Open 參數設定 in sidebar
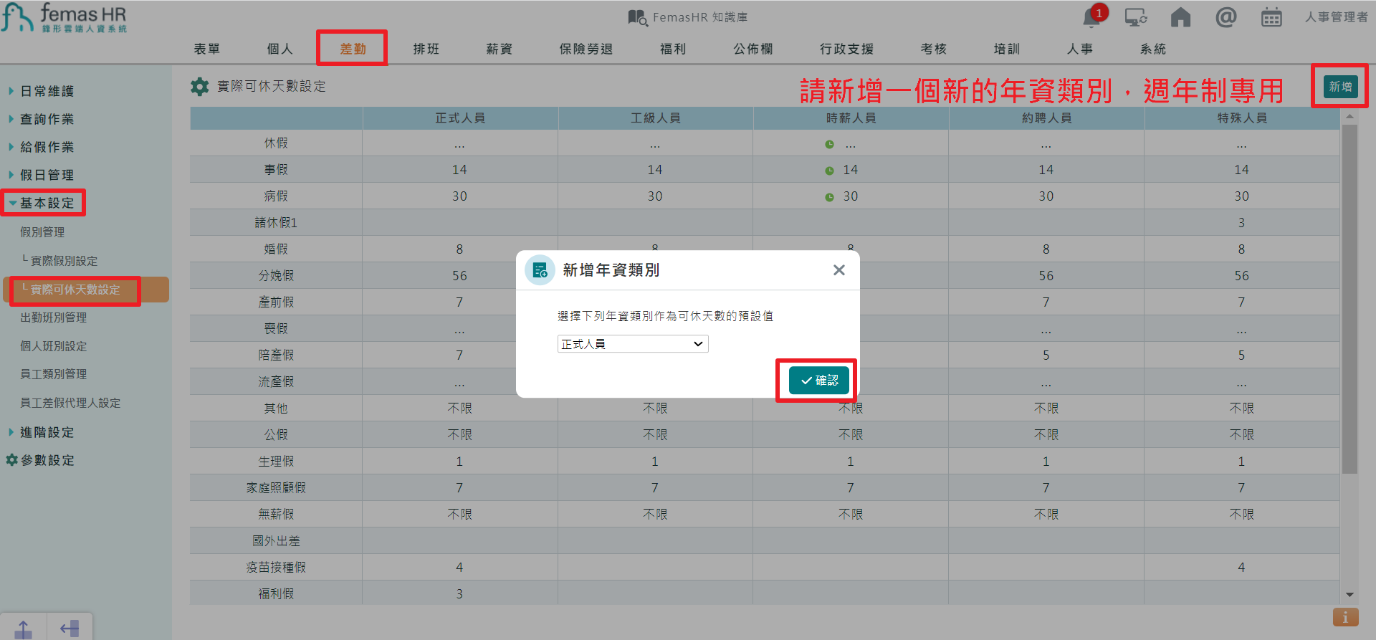 point(47,460)
